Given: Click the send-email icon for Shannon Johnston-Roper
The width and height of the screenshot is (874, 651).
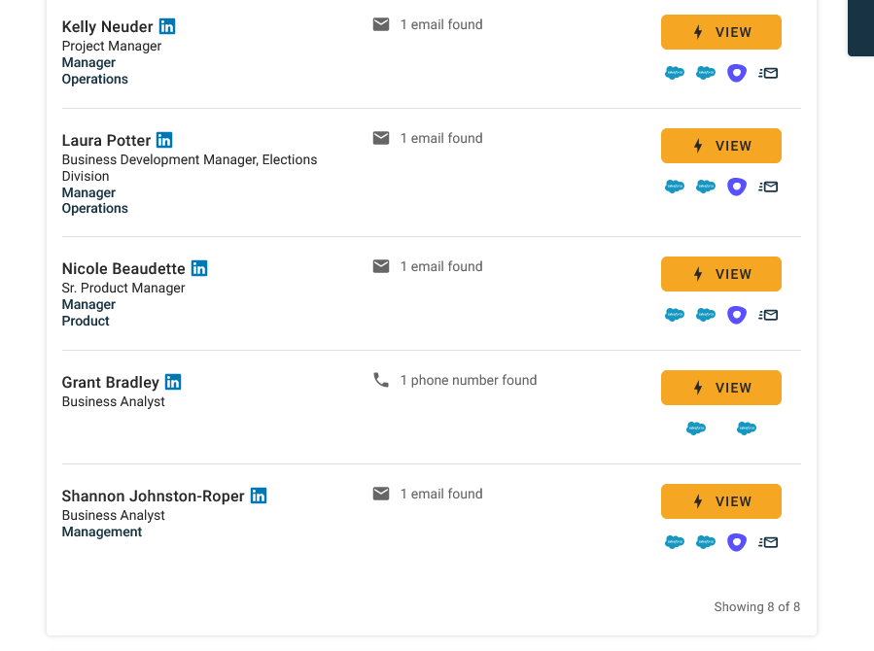Looking at the screenshot, I should point(768,542).
